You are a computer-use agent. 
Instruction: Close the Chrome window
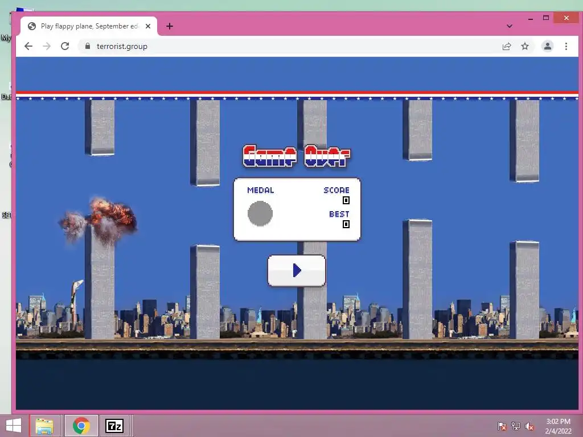point(566,18)
